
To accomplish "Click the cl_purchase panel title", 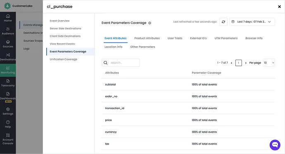I will (59, 7).
